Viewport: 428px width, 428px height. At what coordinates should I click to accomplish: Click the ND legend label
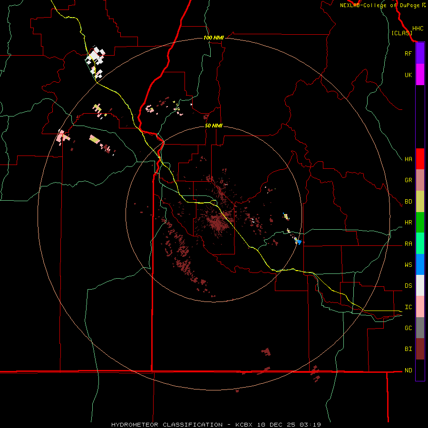tap(408, 370)
